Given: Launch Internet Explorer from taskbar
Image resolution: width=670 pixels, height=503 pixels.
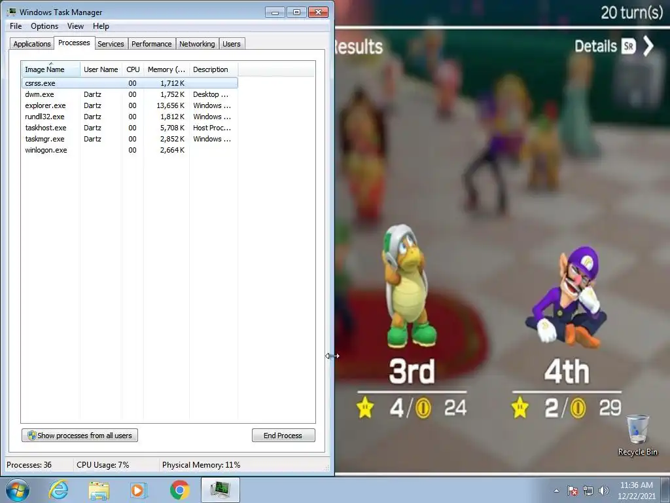Looking at the screenshot, I should coord(58,490).
